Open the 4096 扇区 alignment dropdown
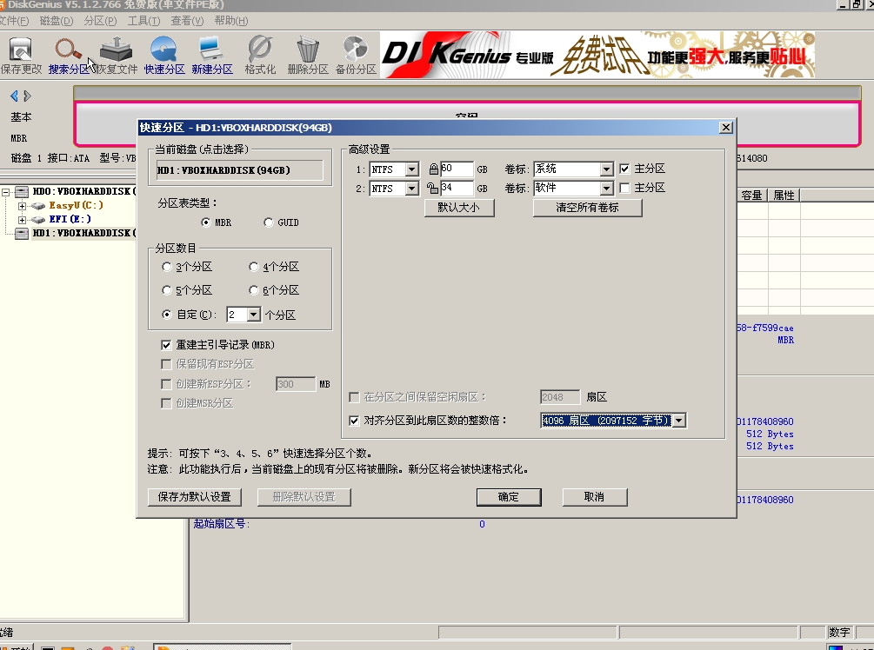 coord(677,420)
